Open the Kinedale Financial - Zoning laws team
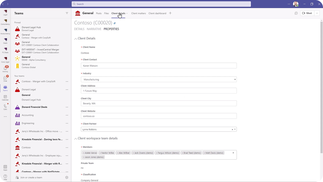This screenshot has height=182, width=323. tap(42, 139)
